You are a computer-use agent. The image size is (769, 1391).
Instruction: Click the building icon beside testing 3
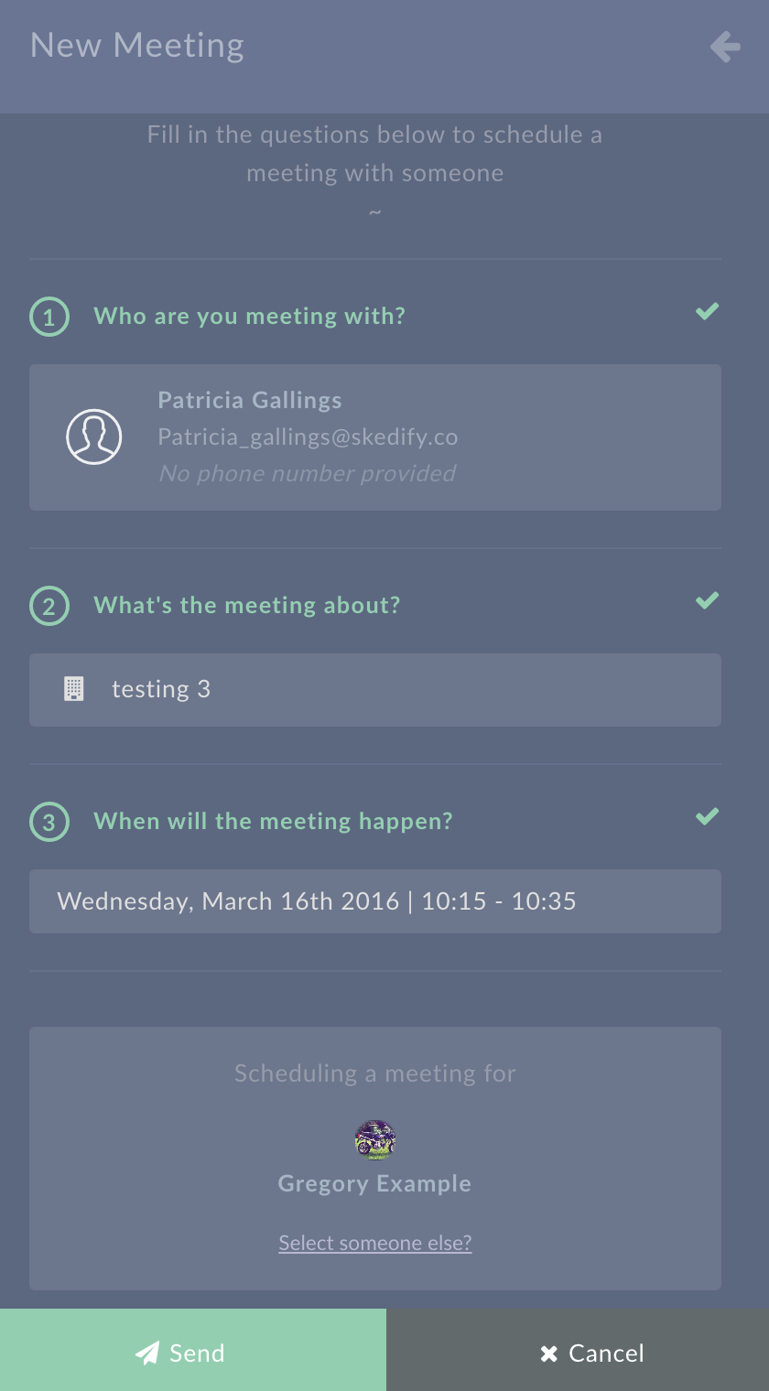[x=74, y=689]
